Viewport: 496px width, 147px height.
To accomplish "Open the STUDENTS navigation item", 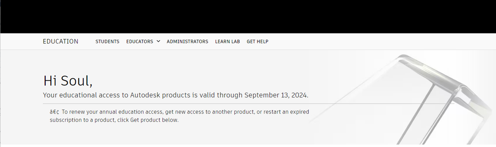I will click(x=107, y=41).
